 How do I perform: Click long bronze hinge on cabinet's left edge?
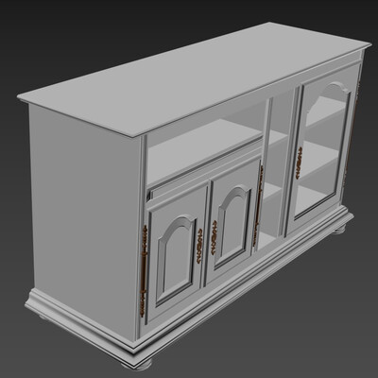[144, 270]
